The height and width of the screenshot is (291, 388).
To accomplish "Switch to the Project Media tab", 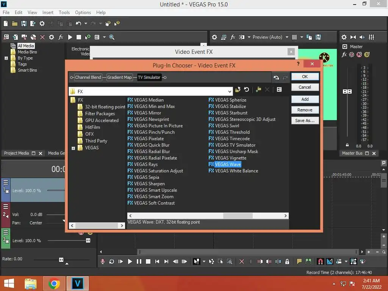I will (x=16, y=153).
